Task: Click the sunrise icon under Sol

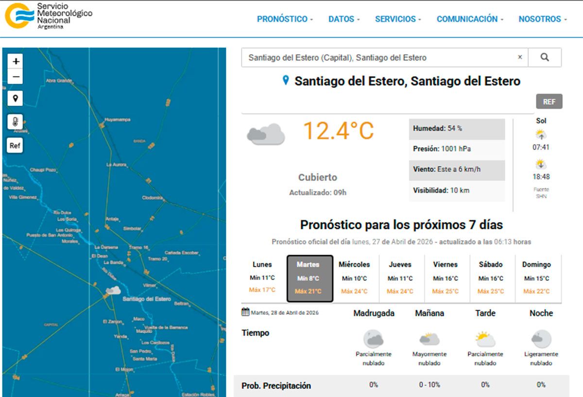Action: tap(541, 135)
